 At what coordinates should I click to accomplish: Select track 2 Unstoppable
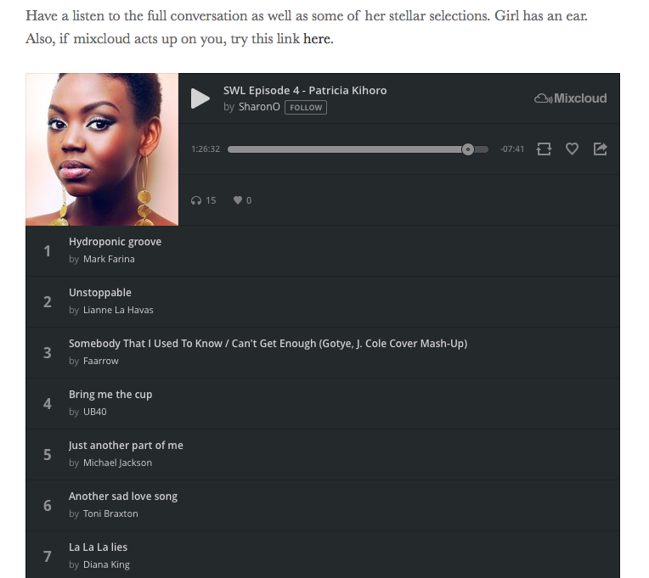click(x=323, y=302)
